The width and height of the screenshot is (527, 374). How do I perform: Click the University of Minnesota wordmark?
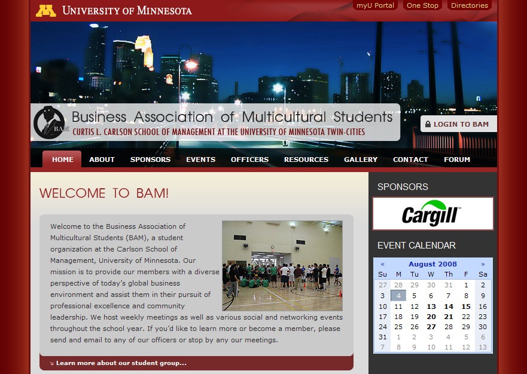[127, 11]
